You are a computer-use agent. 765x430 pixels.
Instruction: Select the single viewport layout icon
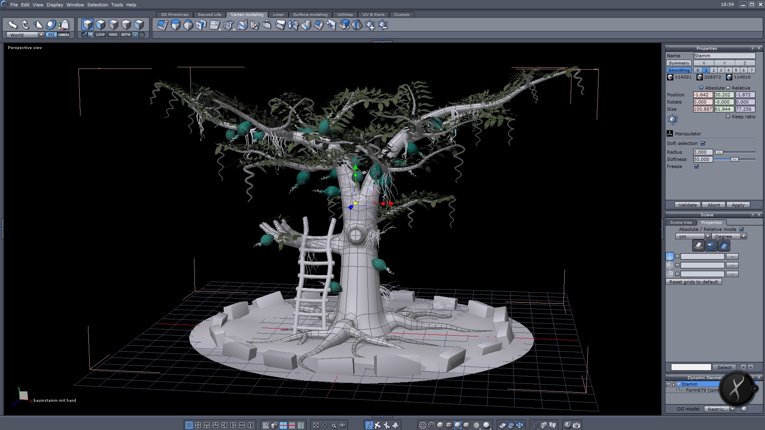(189, 425)
